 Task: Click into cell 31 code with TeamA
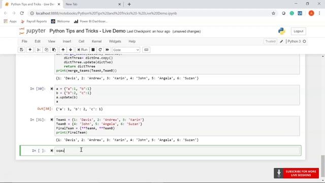tap(177, 126)
